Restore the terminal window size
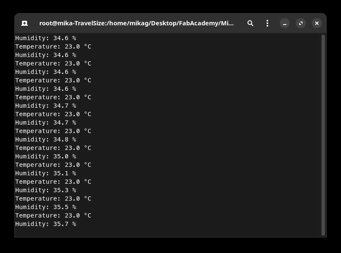This screenshot has height=253, width=341. pyautogui.click(x=301, y=23)
